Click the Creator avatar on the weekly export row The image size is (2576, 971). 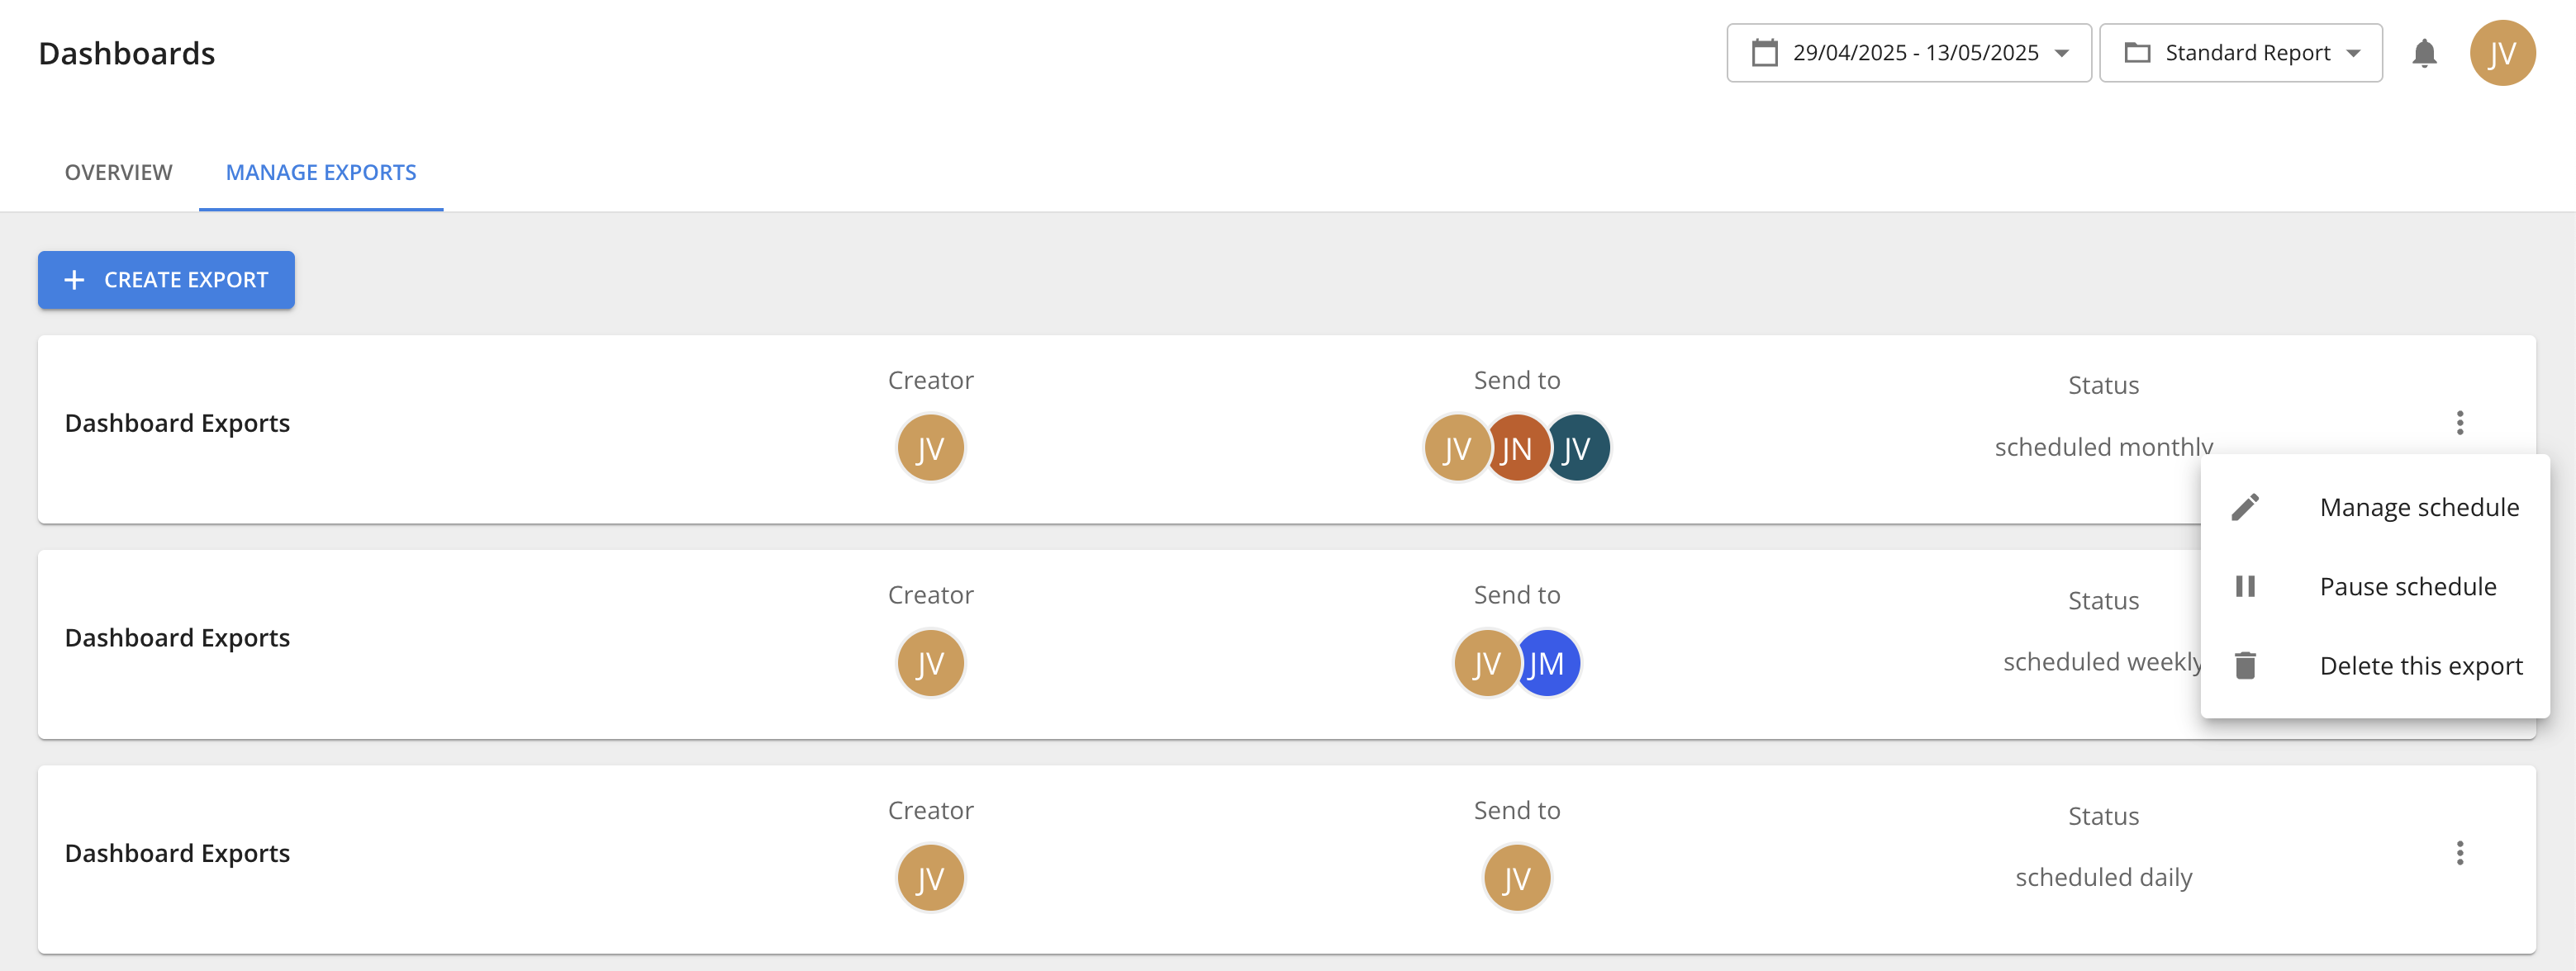(930, 662)
